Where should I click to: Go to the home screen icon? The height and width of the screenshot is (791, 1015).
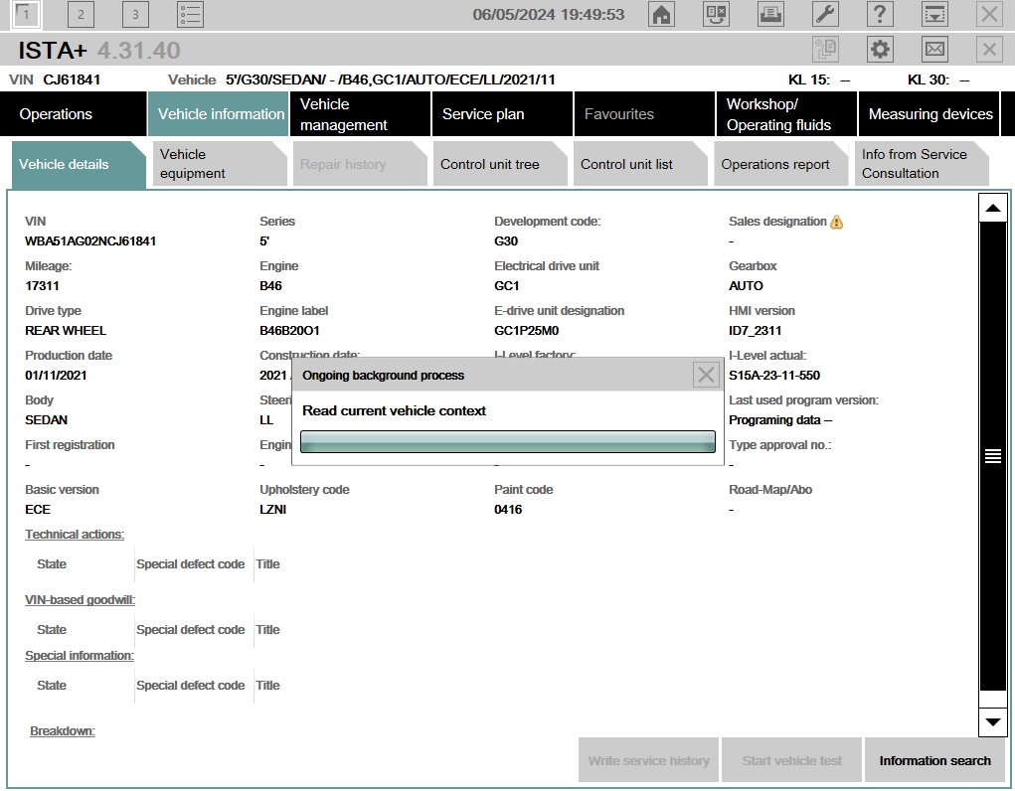pyautogui.click(x=661, y=14)
